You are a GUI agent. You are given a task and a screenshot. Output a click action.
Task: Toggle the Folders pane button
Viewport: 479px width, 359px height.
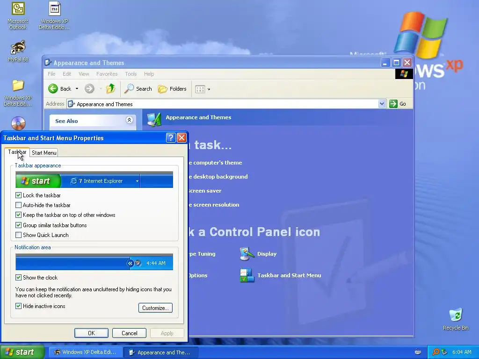(172, 89)
